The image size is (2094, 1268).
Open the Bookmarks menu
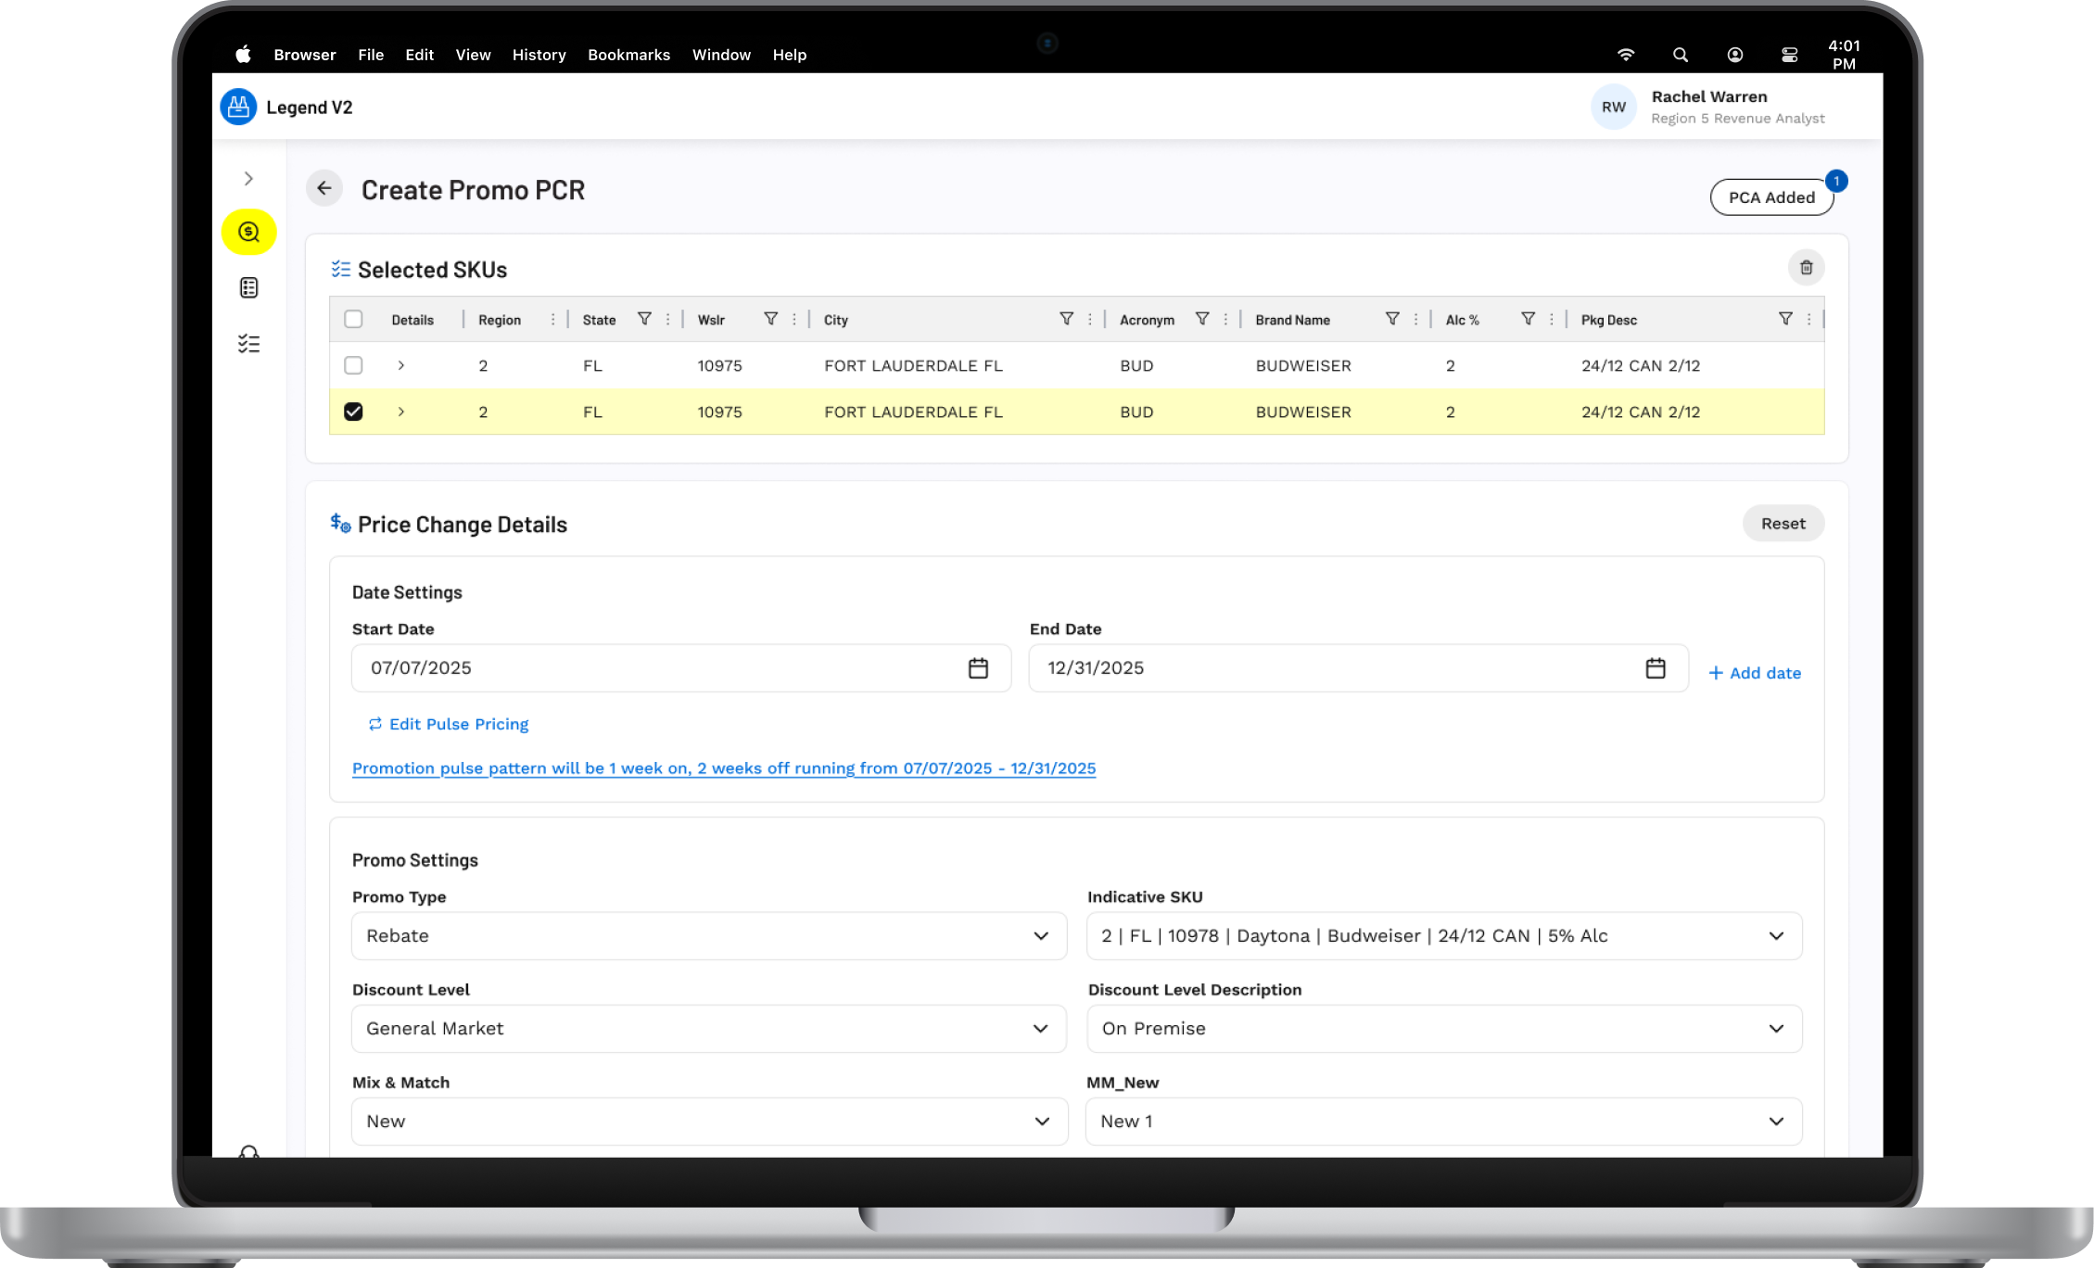(x=628, y=55)
